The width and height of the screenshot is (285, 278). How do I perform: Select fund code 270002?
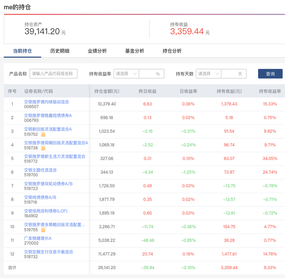[31, 243]
